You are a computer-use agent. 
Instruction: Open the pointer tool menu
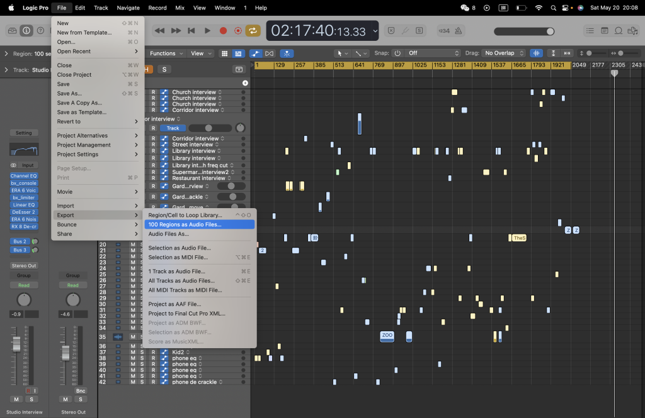(342, 53)
